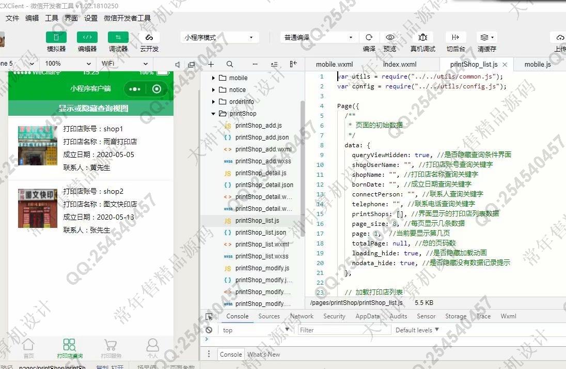Image resolution: width=566 pixels, height=369 pixels.
Task: Open the mini program capsule menu dots
Action: point(135,89)
